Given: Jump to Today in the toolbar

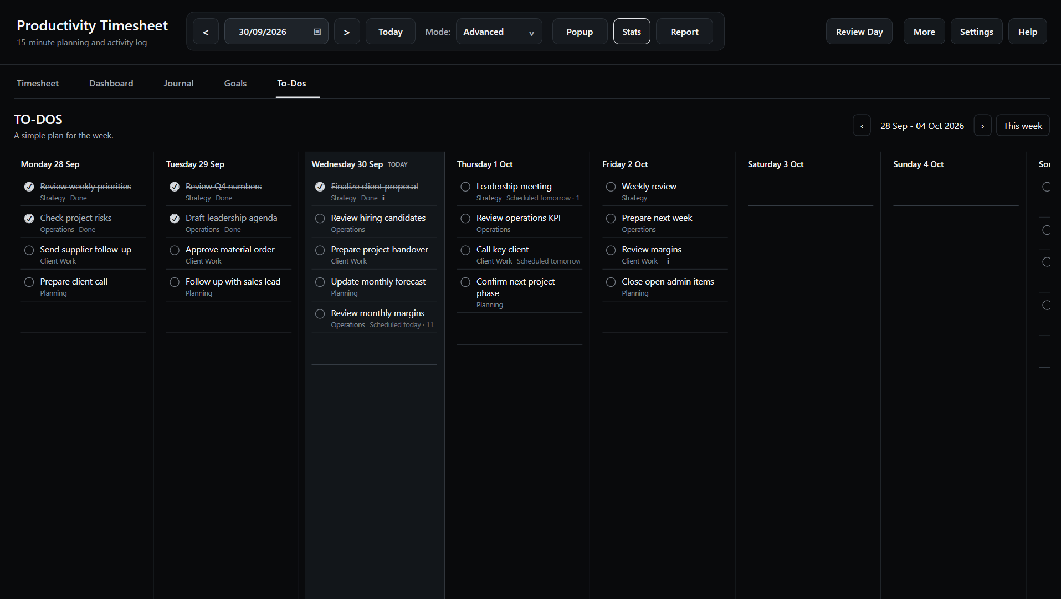Looking at the screenshot, I should 391,32.
